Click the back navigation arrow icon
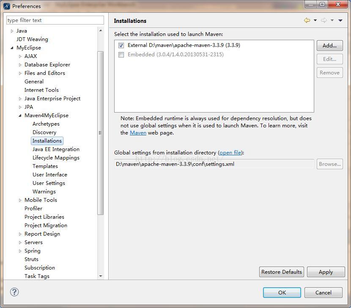The image size is (351, 308). coord(307,20)
